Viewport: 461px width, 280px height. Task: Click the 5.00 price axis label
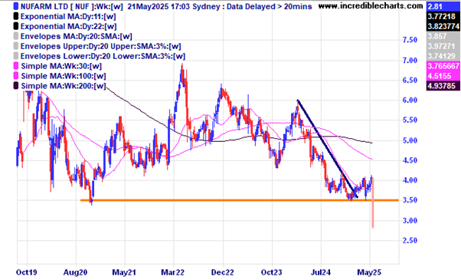(410, 140)
